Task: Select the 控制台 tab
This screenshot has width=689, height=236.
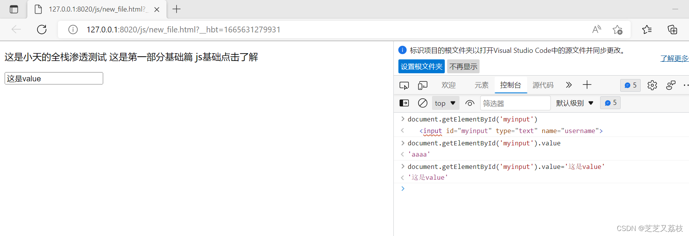Action: pos(510,85)
